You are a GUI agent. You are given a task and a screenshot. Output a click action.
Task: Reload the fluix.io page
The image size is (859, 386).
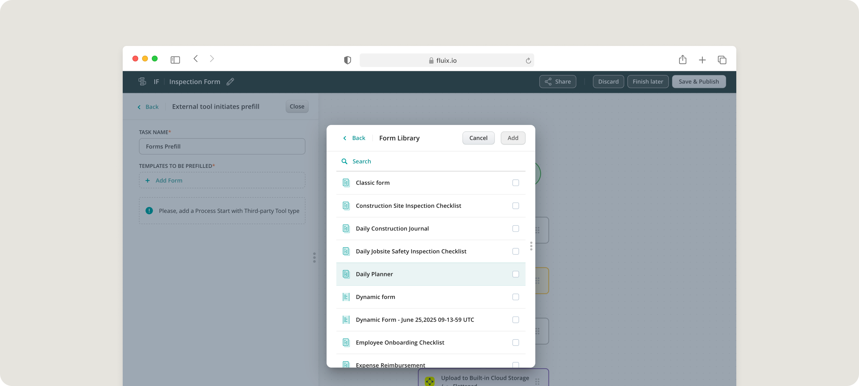pos(528,61)
